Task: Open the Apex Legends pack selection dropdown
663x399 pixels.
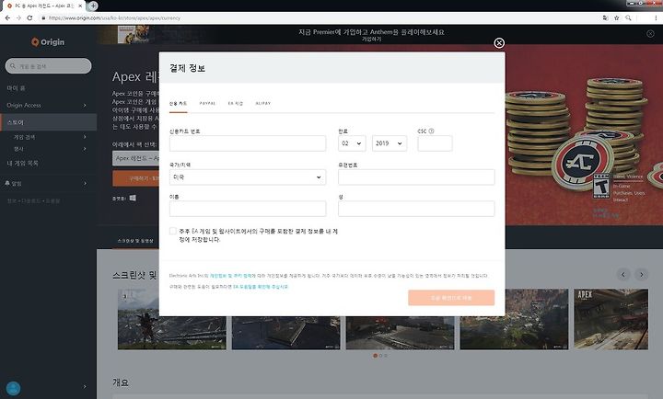Action: (x=135, y=158)
